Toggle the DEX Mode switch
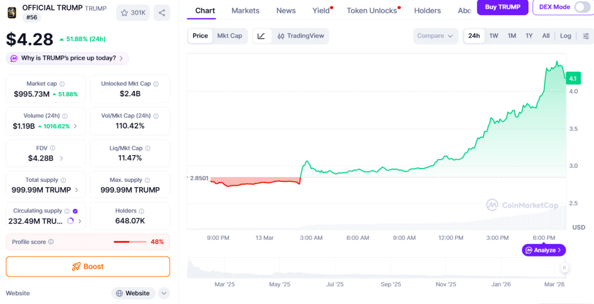The height and width of the screenshot is (304, 594). click(x=582, y=7)
